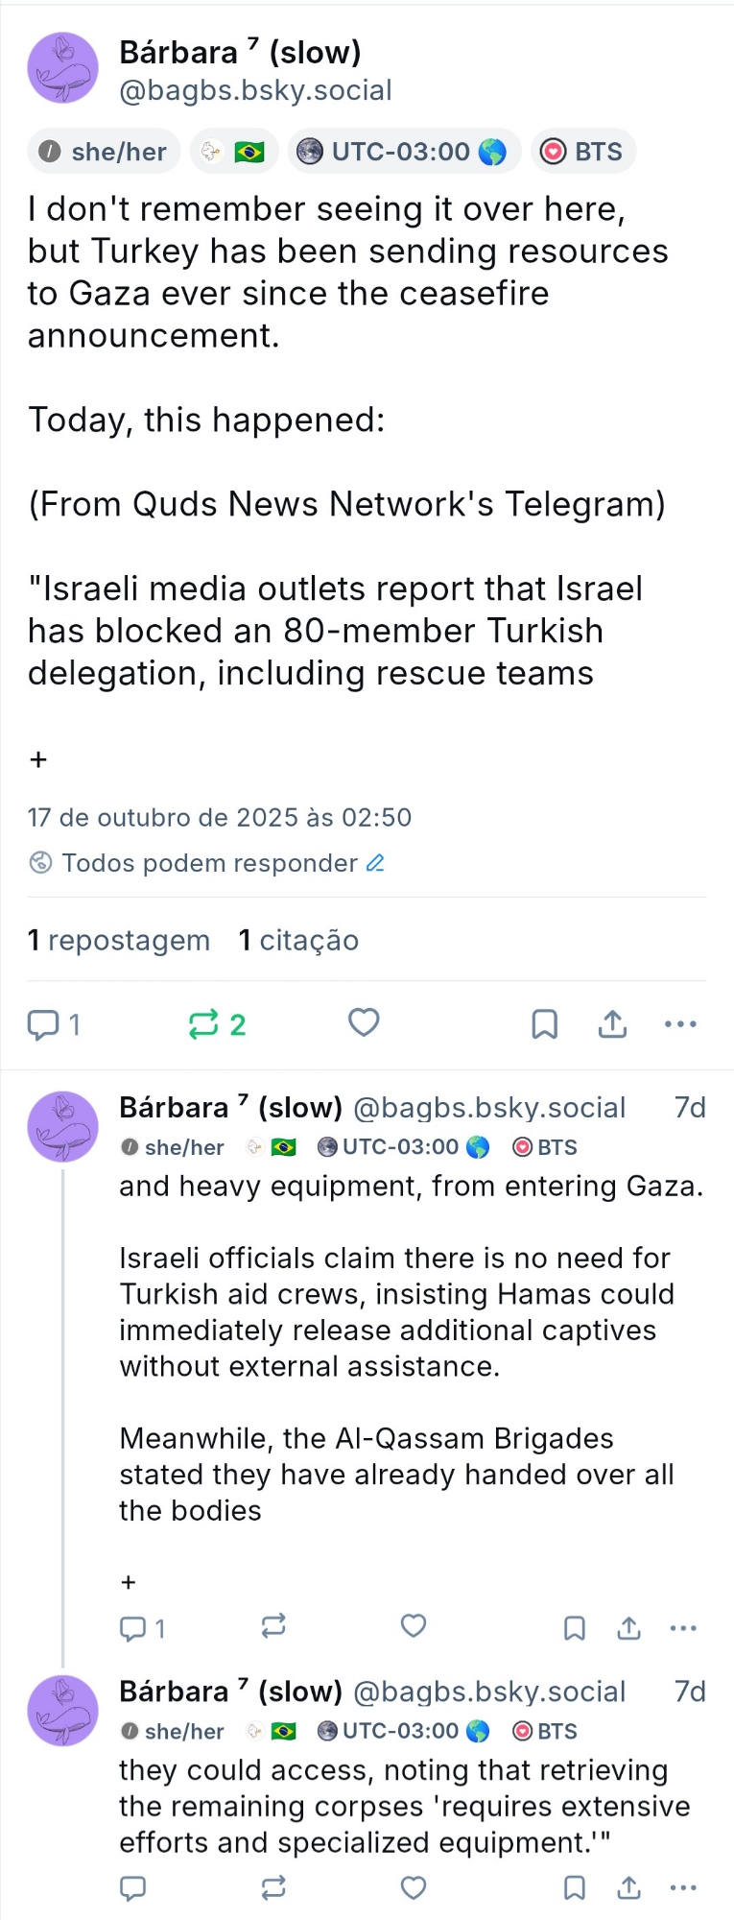Click the BTS label badge in header
Image resolution: width=734 pixels, height=1920 pixels.
coord(582,152)
